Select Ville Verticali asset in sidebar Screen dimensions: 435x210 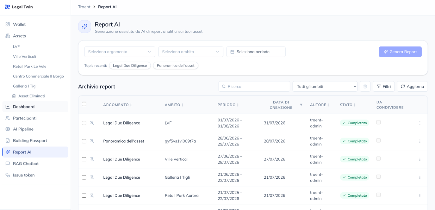(25, 56)
